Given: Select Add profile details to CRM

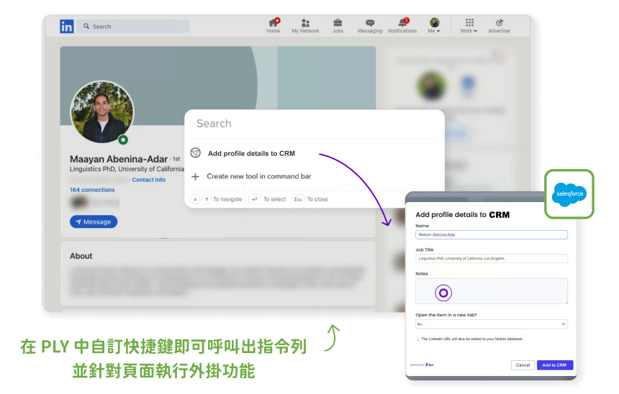Looking at the screenshot, I should click(x=251, y=153).
